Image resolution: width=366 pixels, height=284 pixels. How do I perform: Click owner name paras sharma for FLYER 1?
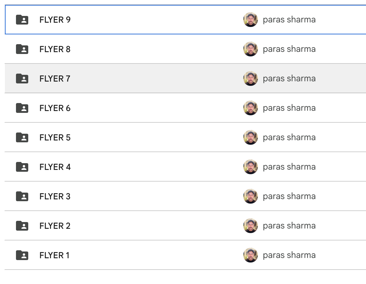coord(289,255)
